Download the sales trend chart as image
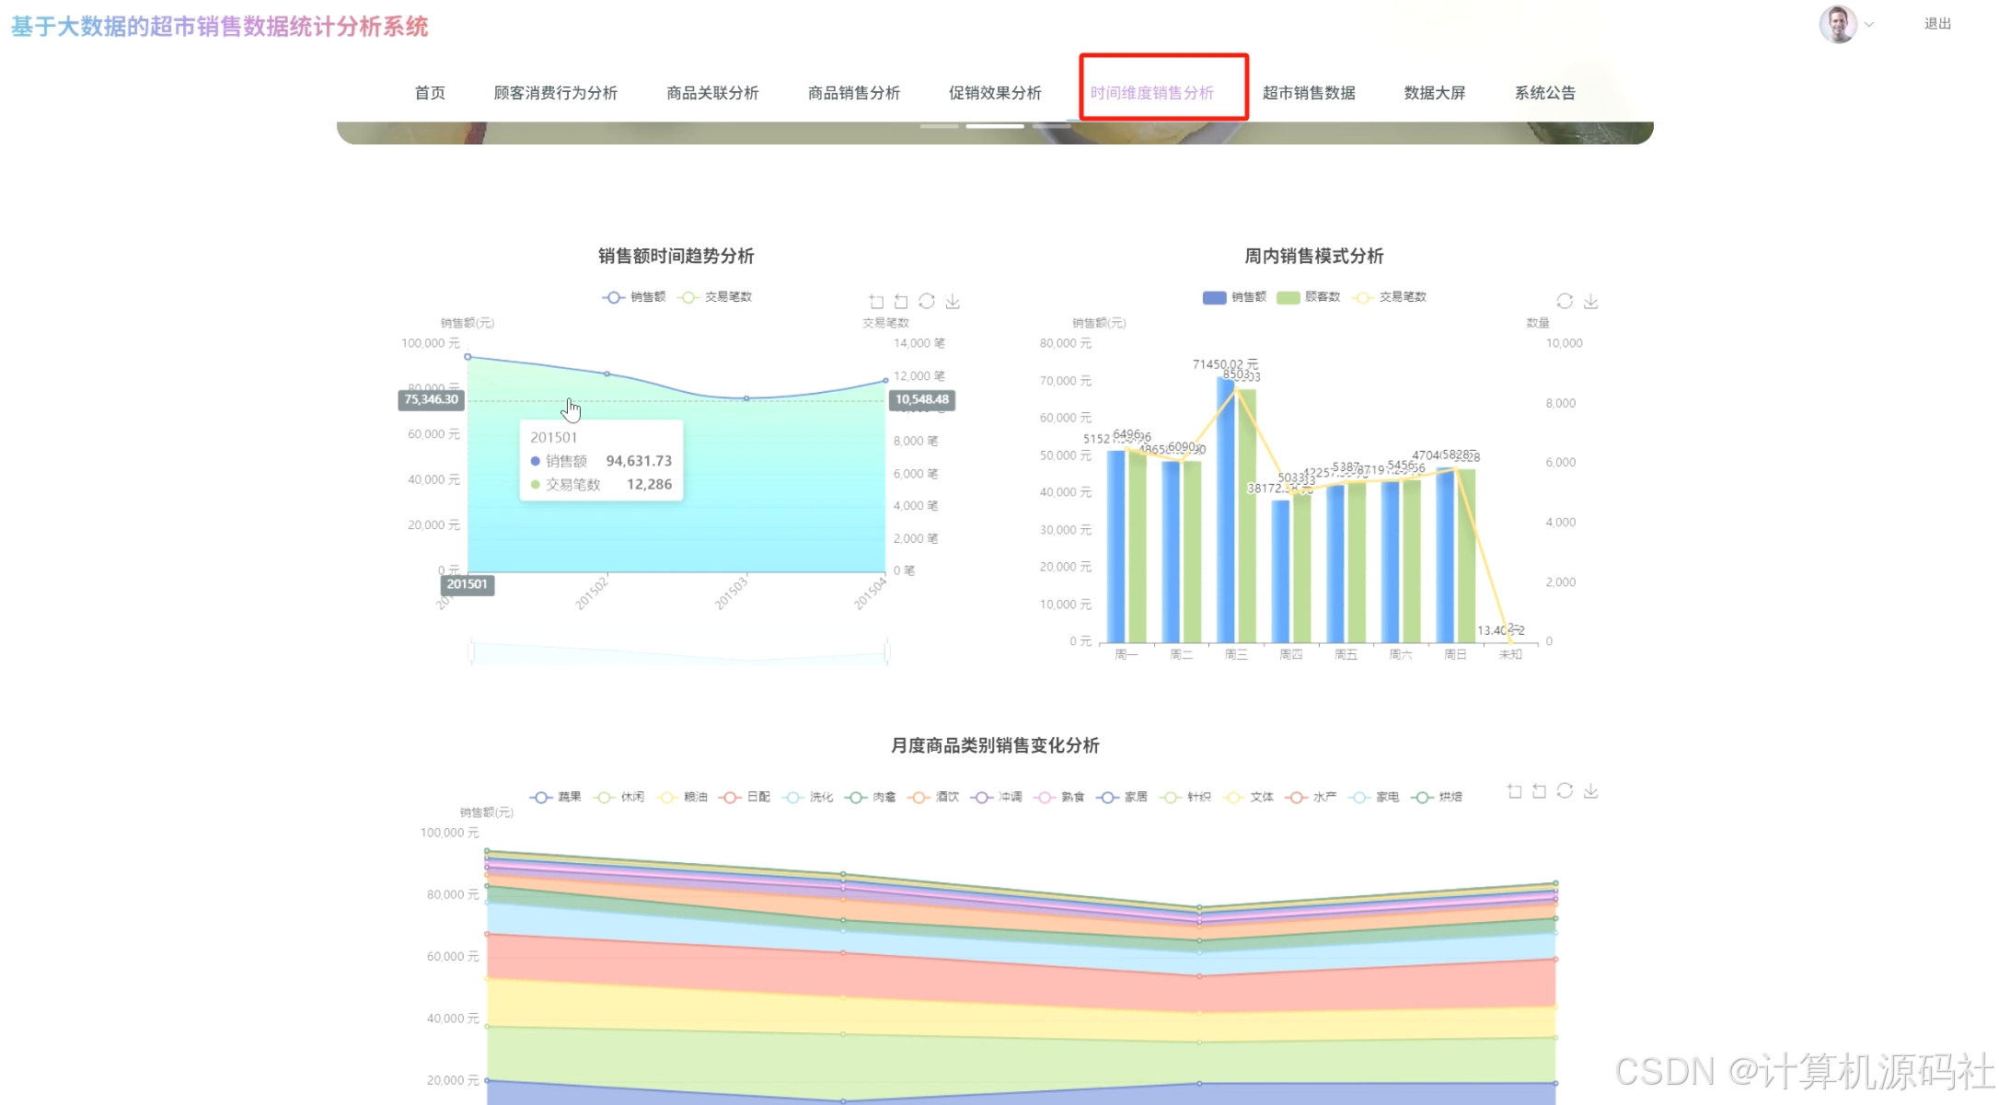Image resolution: width=1999 pixels, height=1105 pixels. coord(953,302)
